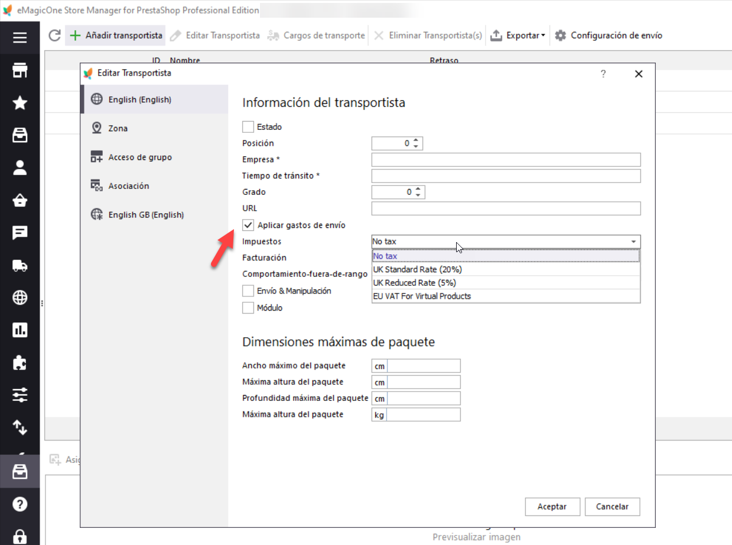Open the hamburger menu in sidebar
Screen dimensions: 732x545
pyautogui.click(x=20, y=38)
